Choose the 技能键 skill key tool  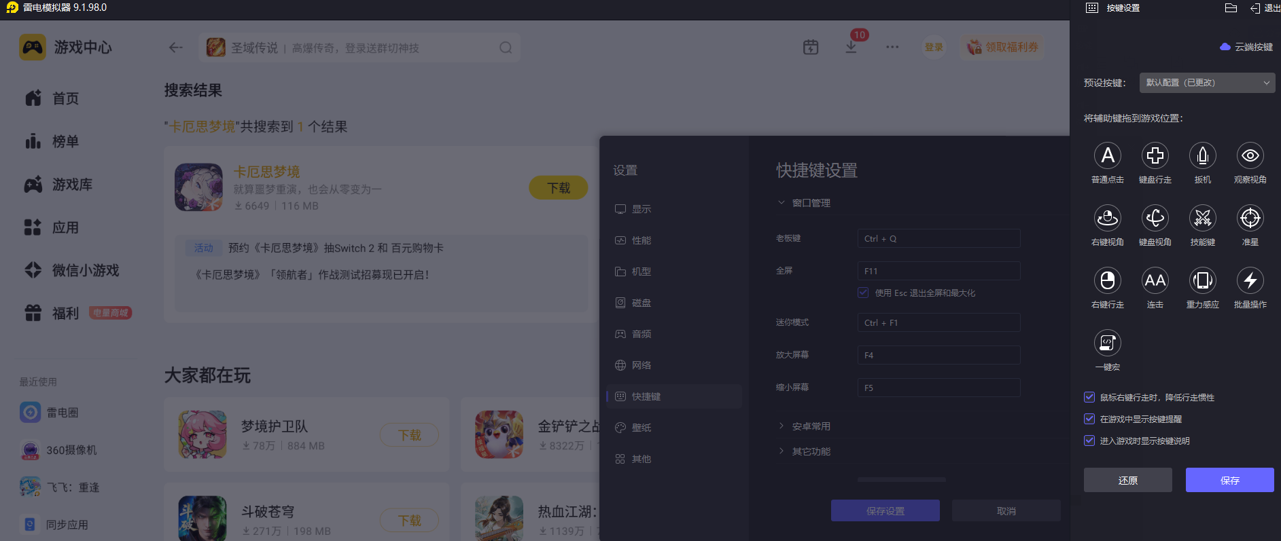click(x=1203, y=219)
